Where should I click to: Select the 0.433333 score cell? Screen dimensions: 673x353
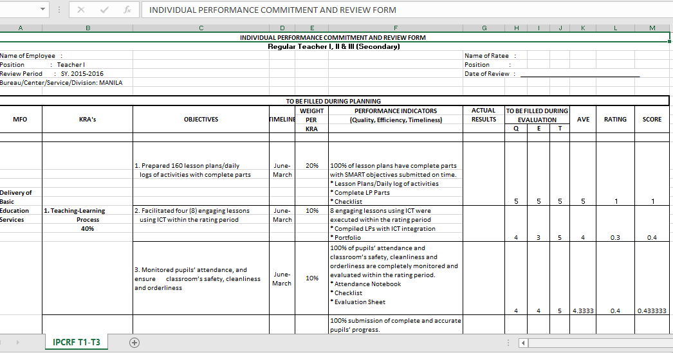point(652,311)
